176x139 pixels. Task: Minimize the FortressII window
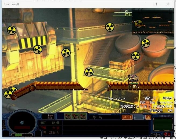(x=143, y=4)
